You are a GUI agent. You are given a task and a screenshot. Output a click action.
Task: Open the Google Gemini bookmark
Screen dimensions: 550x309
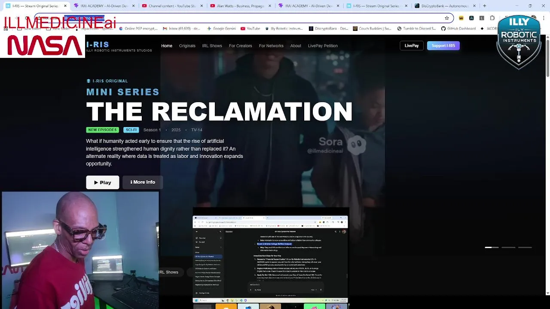[x=222, y=29]
